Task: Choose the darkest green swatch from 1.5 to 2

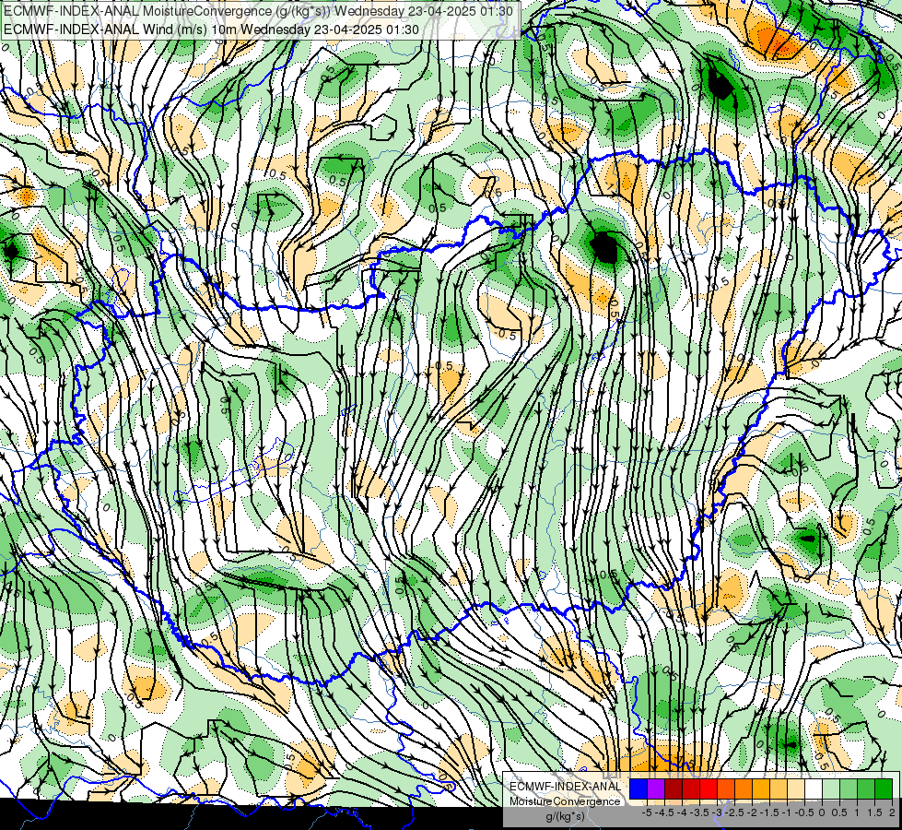Action: [x=883, y=788]
